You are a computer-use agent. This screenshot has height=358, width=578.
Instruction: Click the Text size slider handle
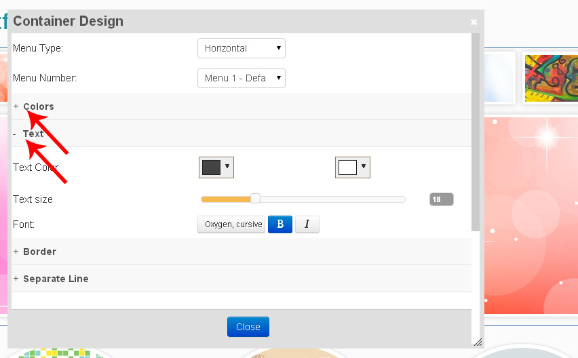pos(256,199)
